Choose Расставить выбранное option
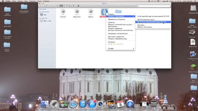This screenshot has width=198, height=111. point(121,37)
